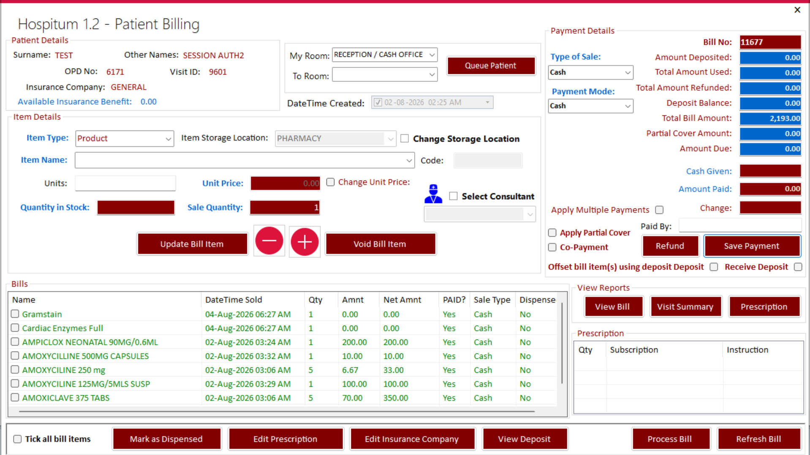Click the Save Payment button
This screenshot has width=810, height=455.
[x=752, y=246]
